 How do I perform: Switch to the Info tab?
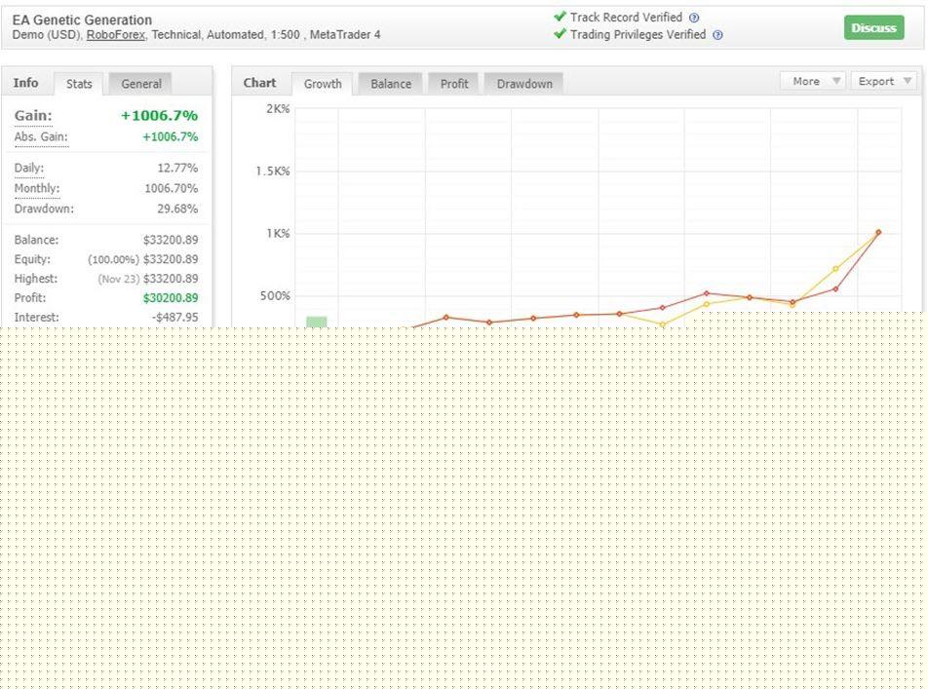[x=26, y=83]
